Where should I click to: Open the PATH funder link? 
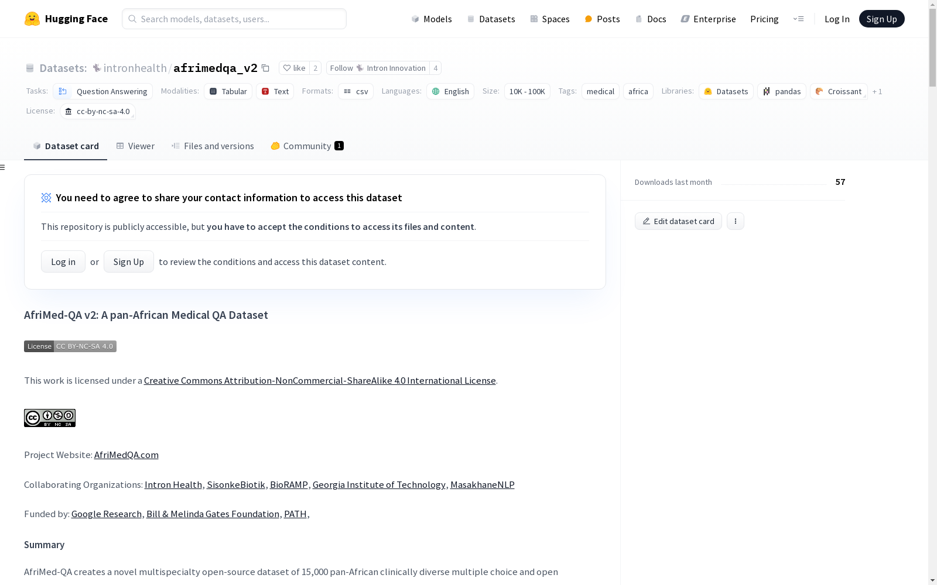[295, 514]
